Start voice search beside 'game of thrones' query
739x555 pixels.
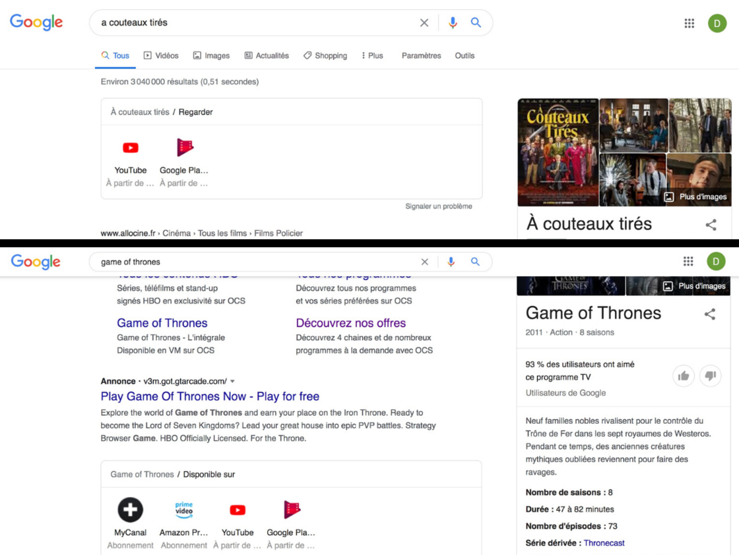pos(451,262)
